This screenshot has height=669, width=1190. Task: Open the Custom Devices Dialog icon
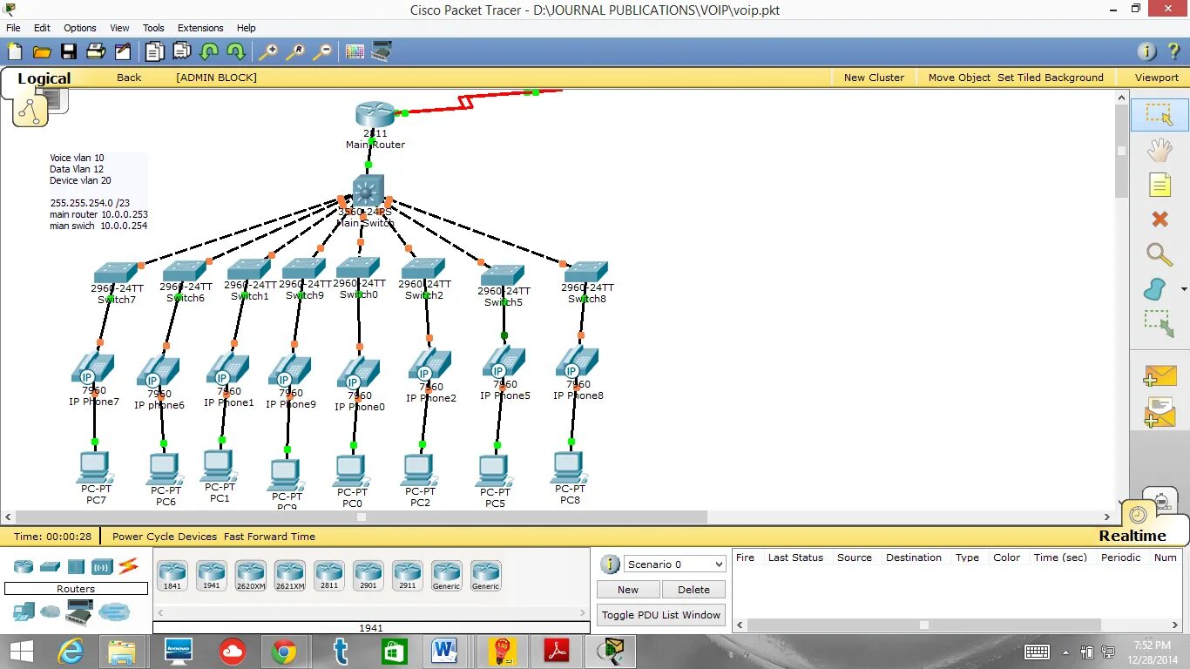pyautogui.click(x=382, y=51)
